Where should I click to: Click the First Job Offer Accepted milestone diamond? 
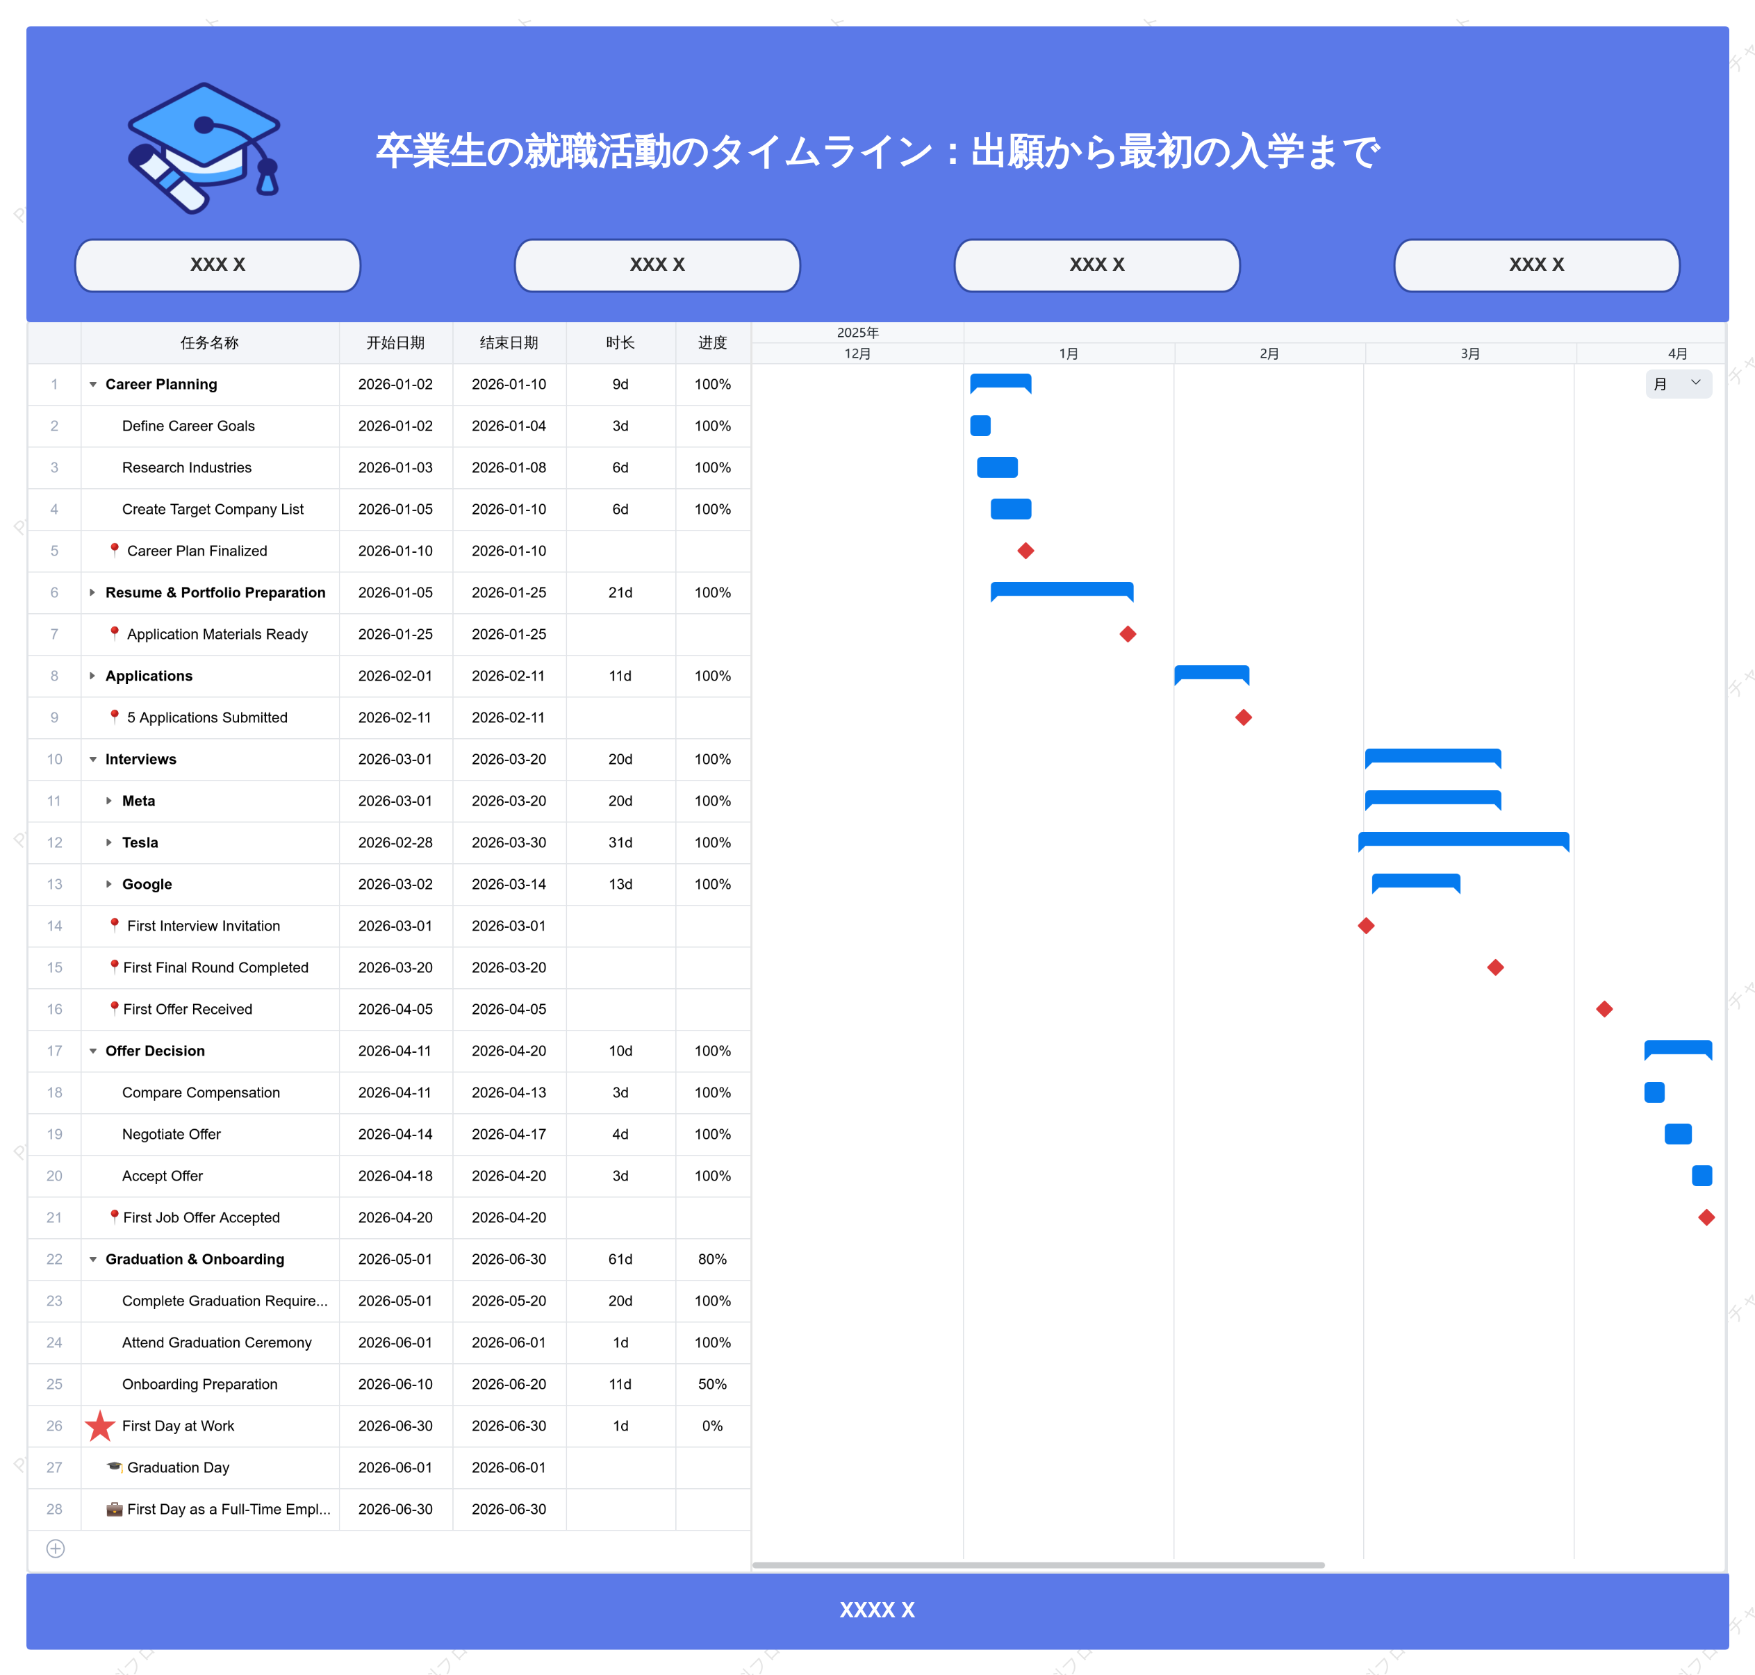(x=1706, y=1217)
